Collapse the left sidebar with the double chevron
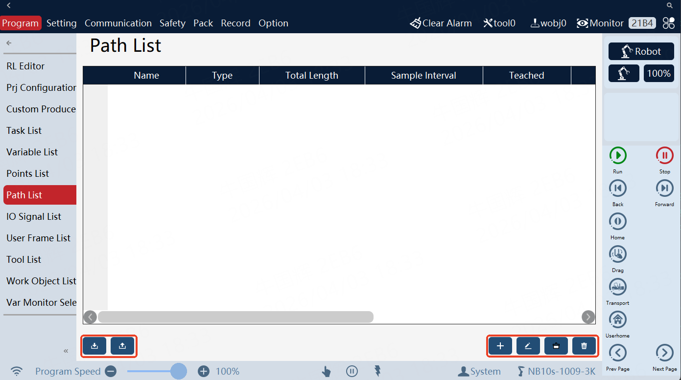Screen dimensions: 681x380 pyautogui.click(x=66, y=351)
